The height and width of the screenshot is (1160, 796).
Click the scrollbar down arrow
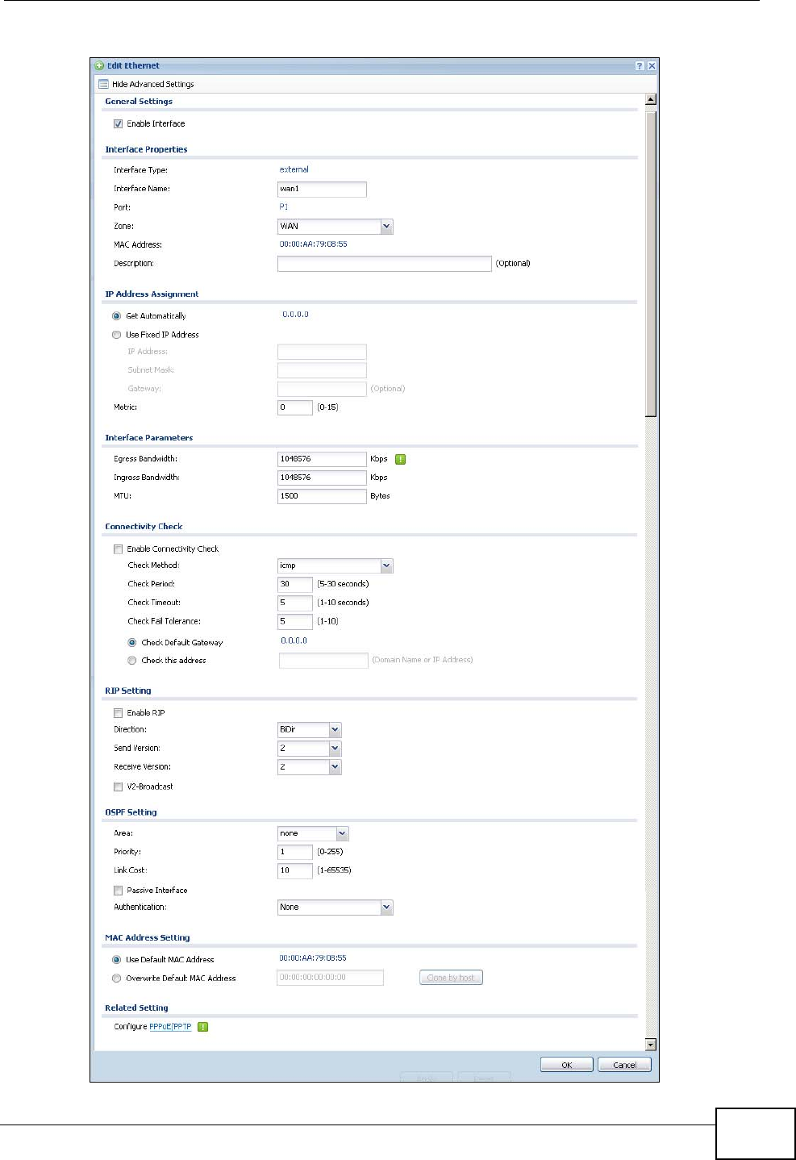click(651, 1045)
